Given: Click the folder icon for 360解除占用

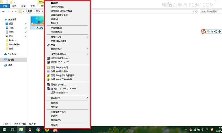Looking at the screenshot, I should [x=48, y=68].
